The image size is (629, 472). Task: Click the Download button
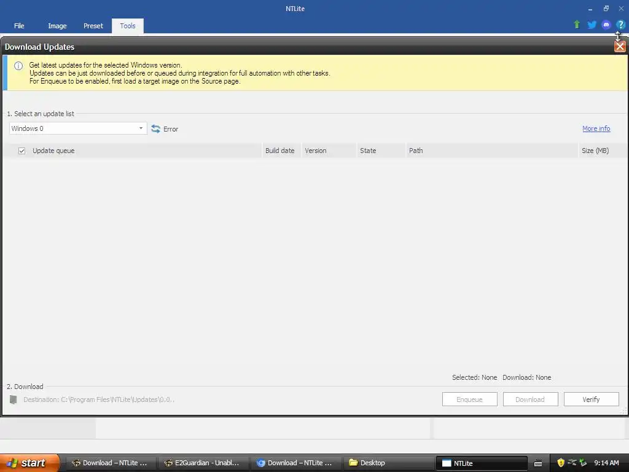tap(530, 399)
